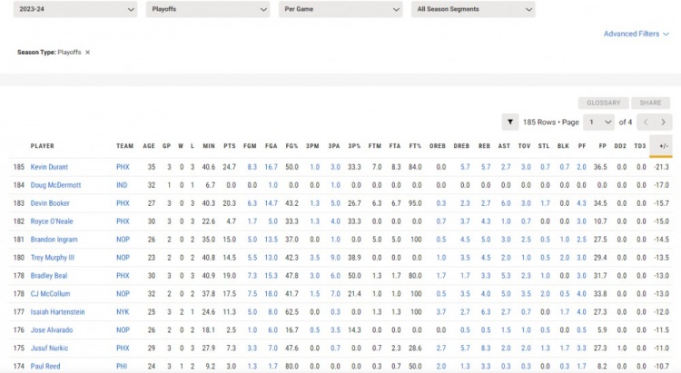Go to the next page of results
Image resolution: width=681 pixels, height=373 pixels.
coord(663,122)
